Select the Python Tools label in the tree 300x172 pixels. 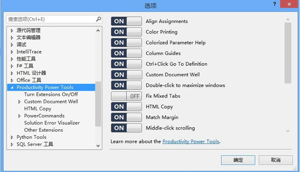tap(32, 137)
